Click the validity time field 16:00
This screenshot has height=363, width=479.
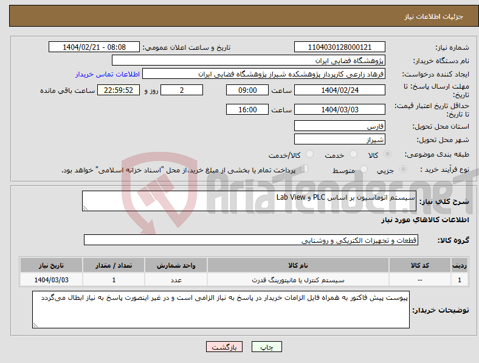pyautogui.click(x=247, y=109)
